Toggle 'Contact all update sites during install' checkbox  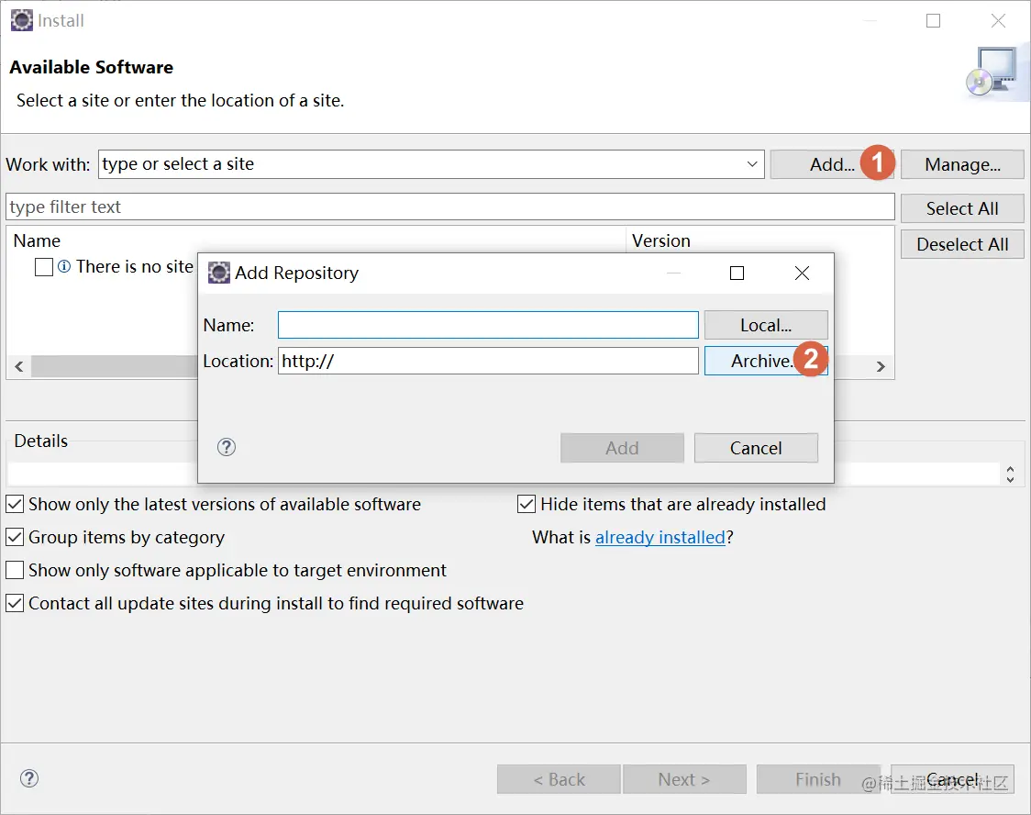click(15, 603)
